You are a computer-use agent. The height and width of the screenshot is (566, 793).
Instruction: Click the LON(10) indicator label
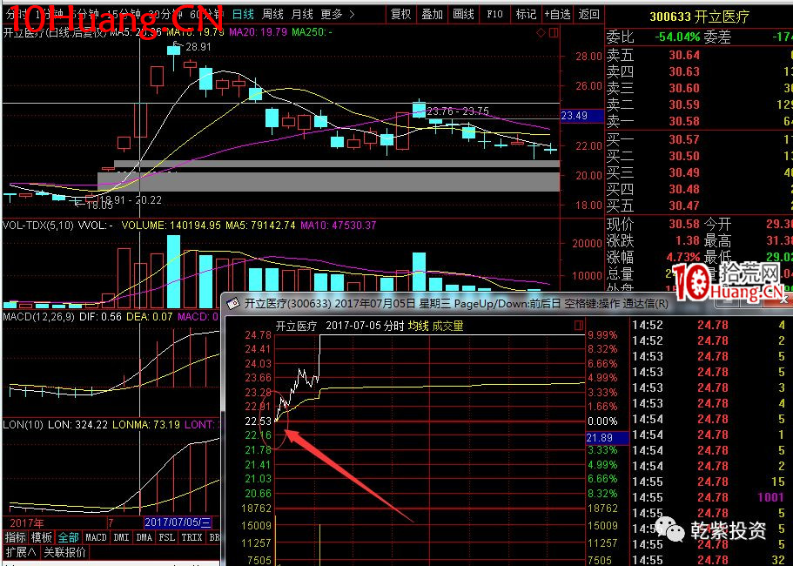tap(24, 424)
